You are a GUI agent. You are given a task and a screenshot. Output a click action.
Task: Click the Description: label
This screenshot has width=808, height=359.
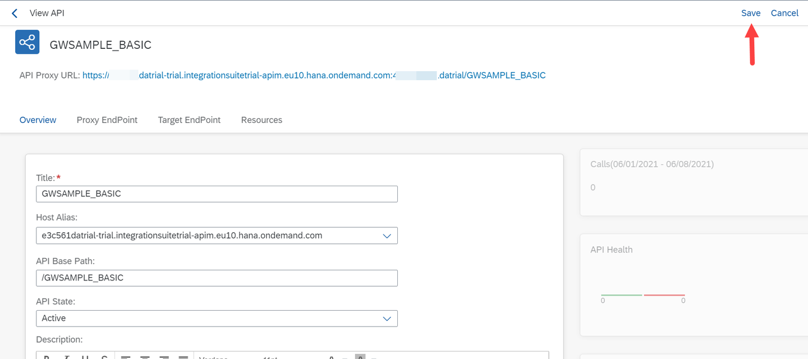click(x=59, y=339)
